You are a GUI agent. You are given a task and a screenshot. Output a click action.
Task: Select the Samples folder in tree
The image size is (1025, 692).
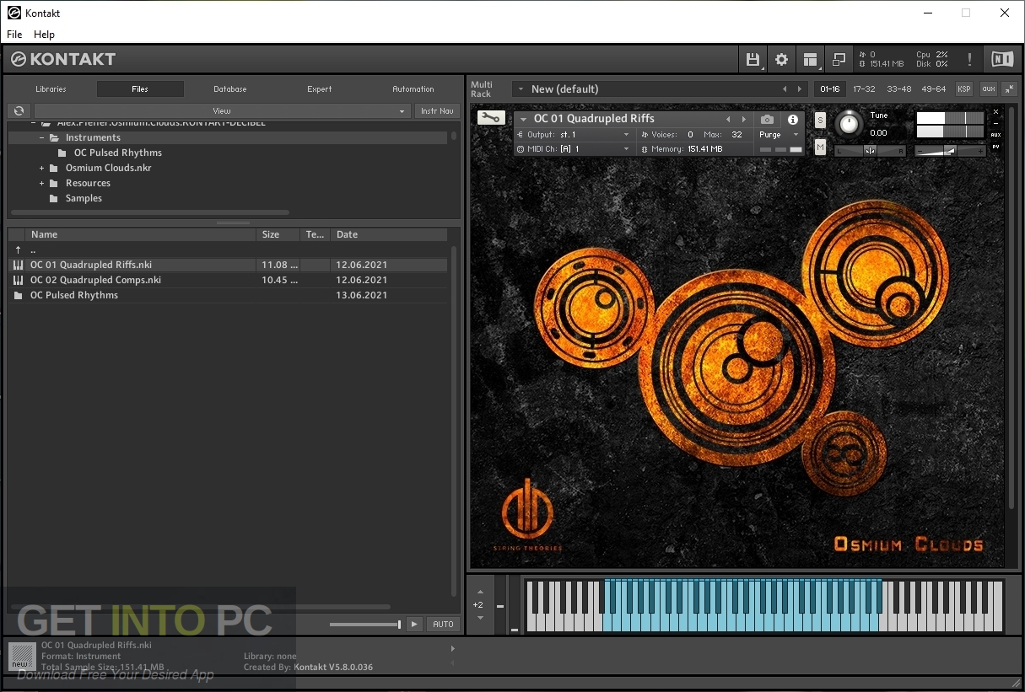coord(84,198)
